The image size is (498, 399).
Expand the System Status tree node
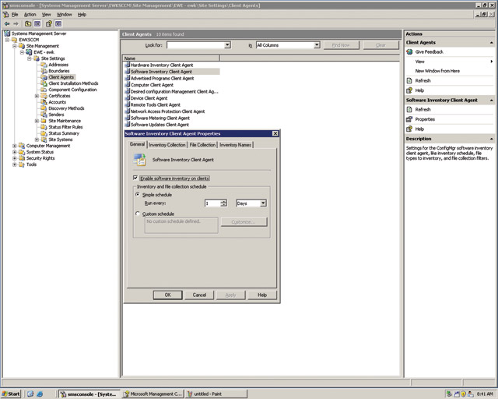pyautogui.click(x=14, y=152)
